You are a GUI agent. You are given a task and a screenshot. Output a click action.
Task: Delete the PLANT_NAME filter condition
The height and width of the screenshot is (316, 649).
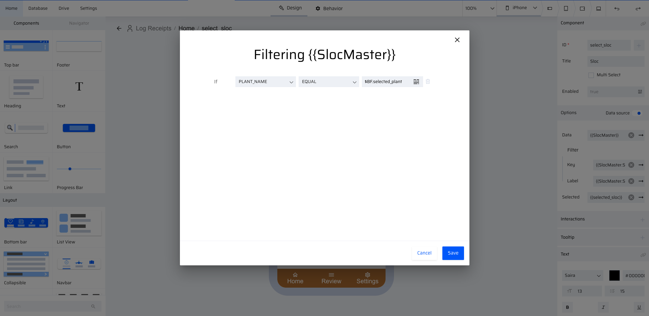(x=428, y=81)
